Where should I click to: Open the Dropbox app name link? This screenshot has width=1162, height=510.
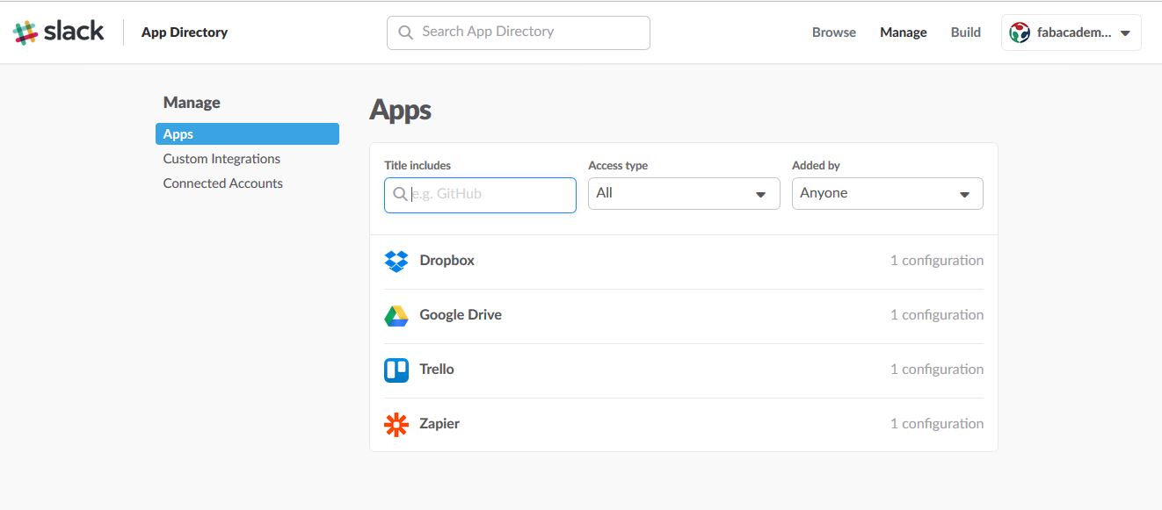tap(447, 261)
